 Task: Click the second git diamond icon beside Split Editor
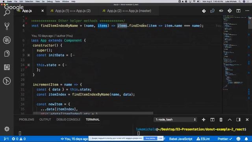[230, 11]
